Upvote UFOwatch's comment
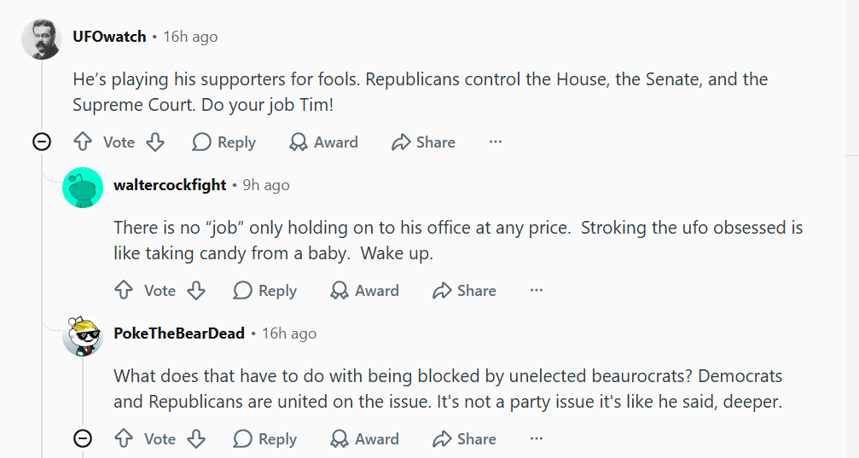This screenshot has height=458, width=859. pos(83,142)
